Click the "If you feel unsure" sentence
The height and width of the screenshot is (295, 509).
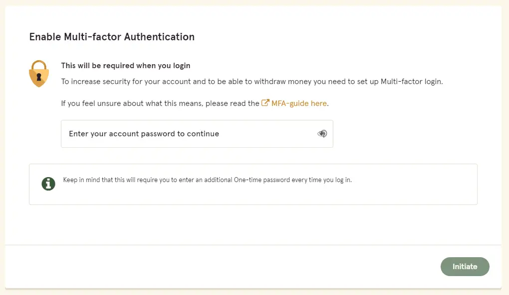tap(195, 103)
